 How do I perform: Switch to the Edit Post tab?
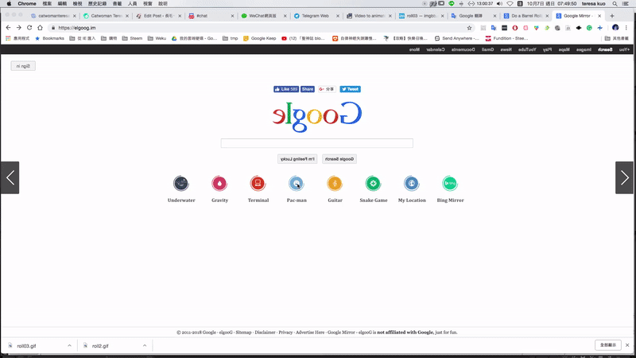[x=158, y=16]
